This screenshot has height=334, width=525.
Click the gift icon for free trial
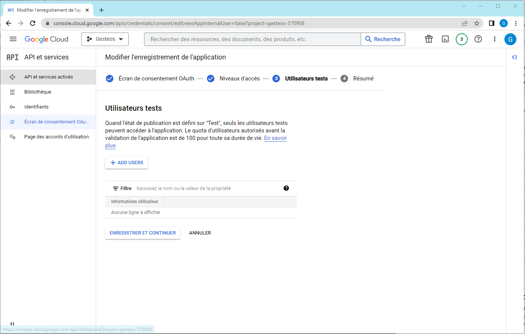[x=429, y=39]
